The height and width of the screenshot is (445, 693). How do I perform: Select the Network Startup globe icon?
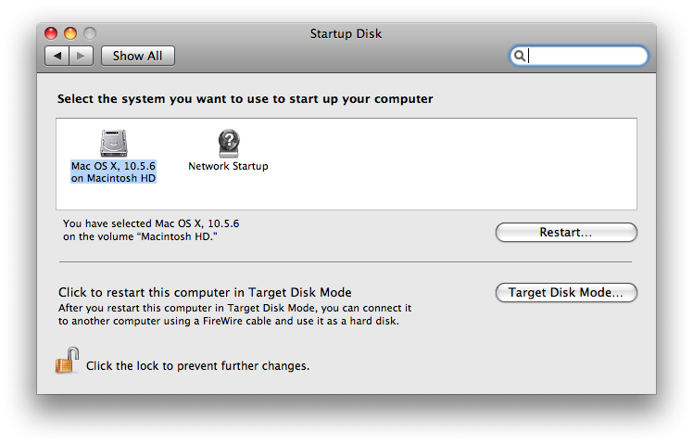tap(228, 142)
